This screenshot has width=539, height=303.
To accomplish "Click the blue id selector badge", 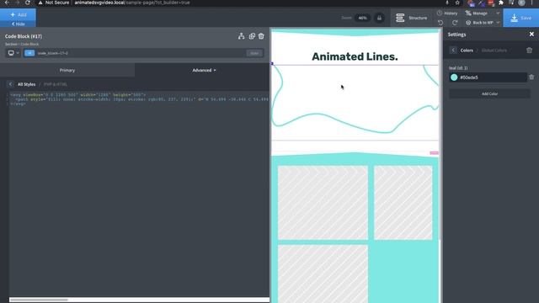I will (x=29, y=53).
